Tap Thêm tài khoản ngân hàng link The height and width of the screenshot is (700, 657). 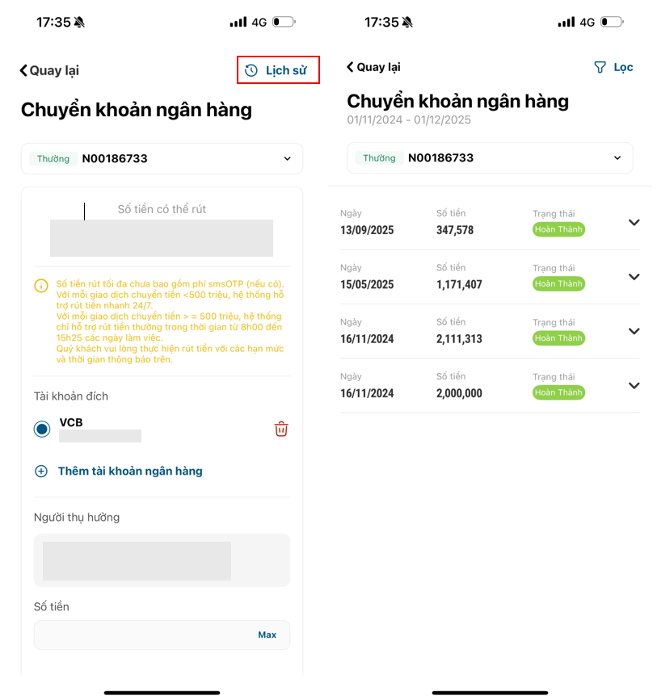pyautogui.click(x=130, y=471)
